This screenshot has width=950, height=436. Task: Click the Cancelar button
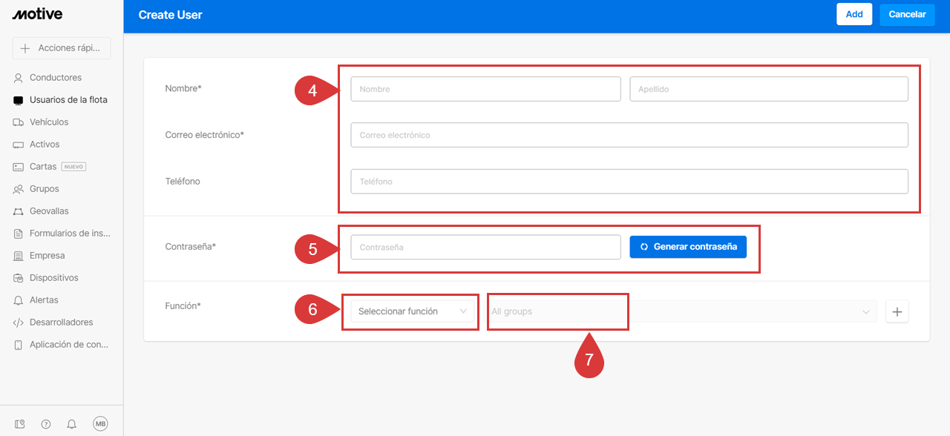907,14
